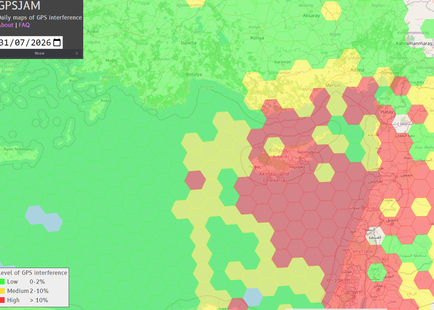Click the Ρόδος island label
This screenshot has height=310, width=434.
[106, 101]
